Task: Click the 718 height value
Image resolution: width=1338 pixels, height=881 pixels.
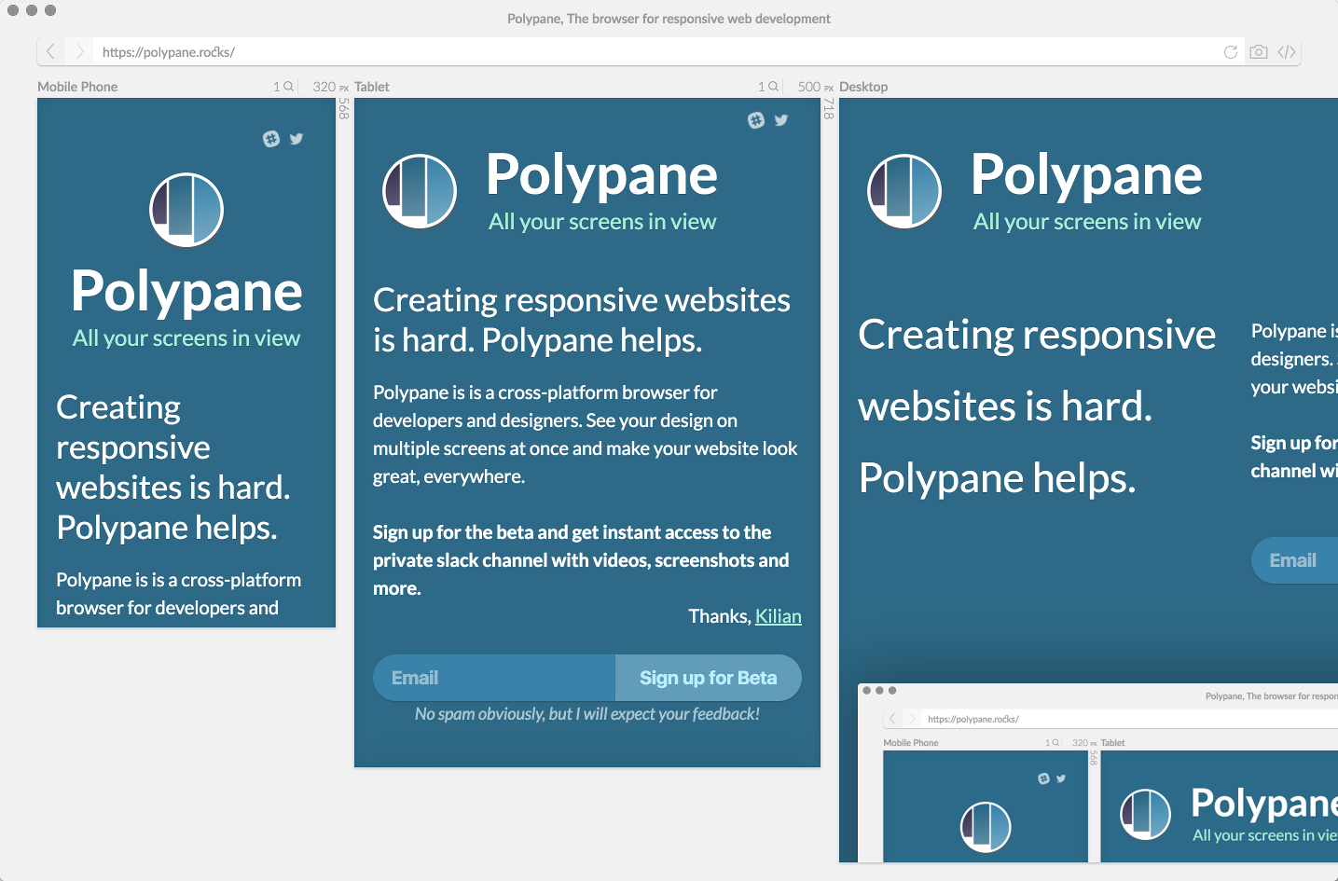Action: point(829,109)
